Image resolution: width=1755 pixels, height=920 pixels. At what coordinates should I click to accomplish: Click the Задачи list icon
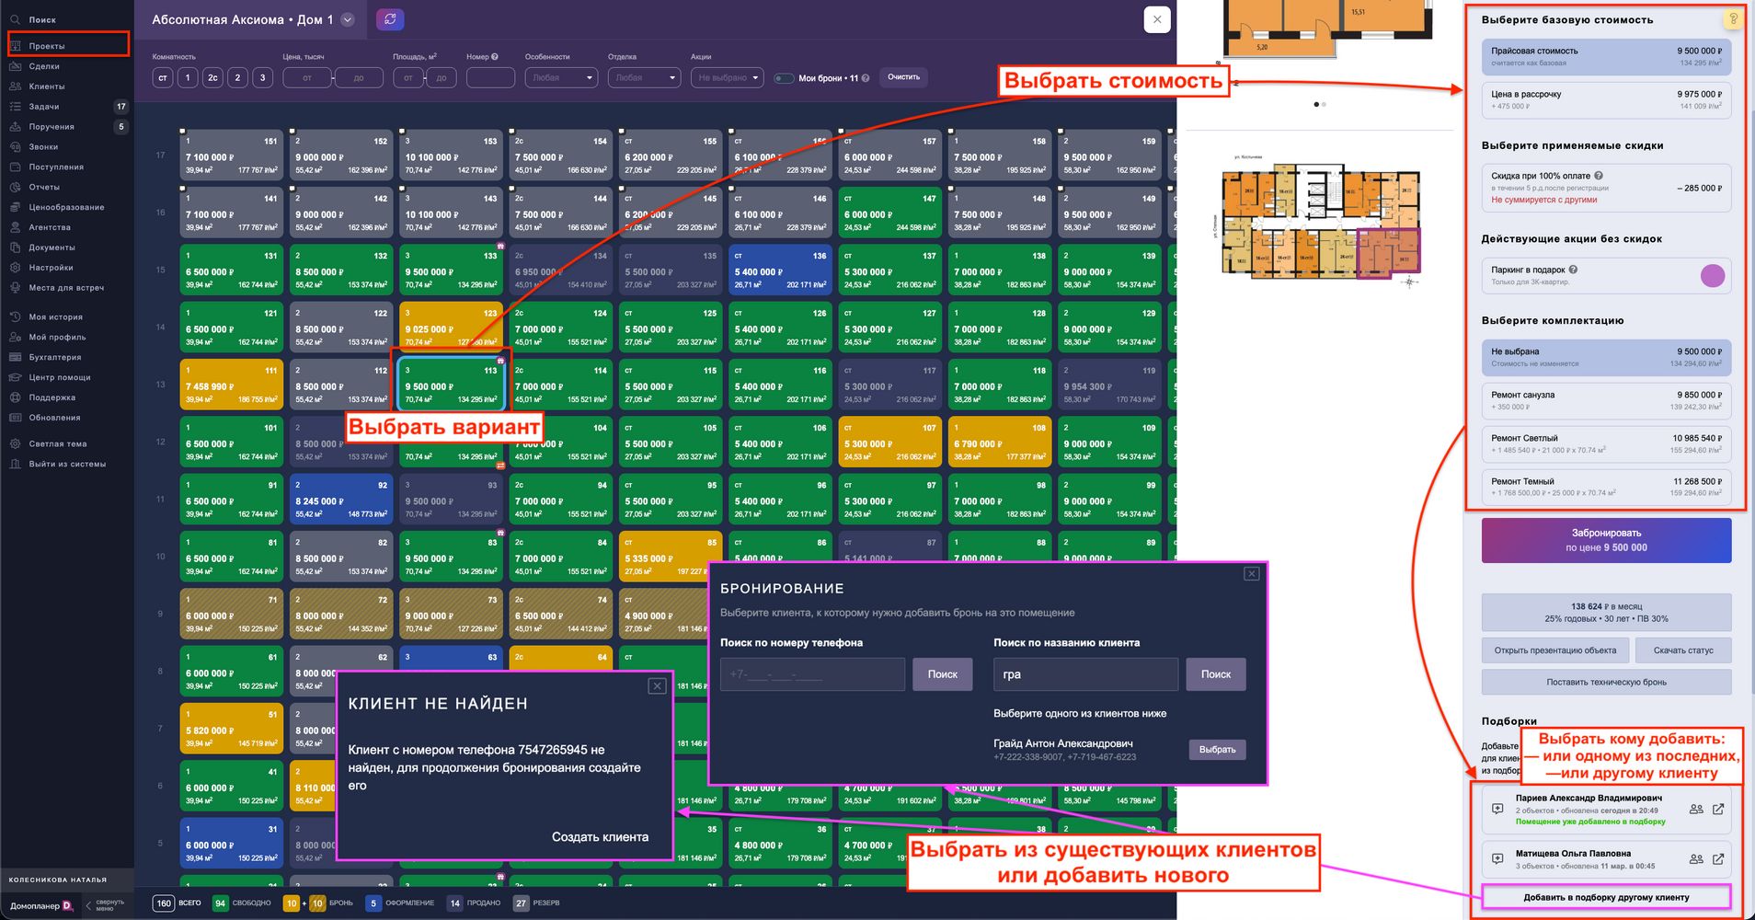(x=16, y=107)
